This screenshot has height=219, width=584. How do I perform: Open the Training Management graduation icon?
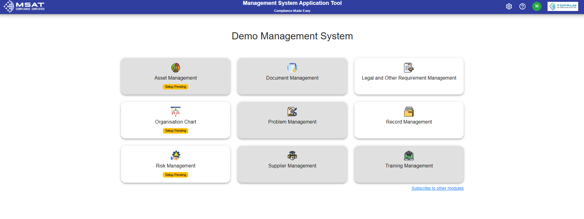(x=409, y=155)
